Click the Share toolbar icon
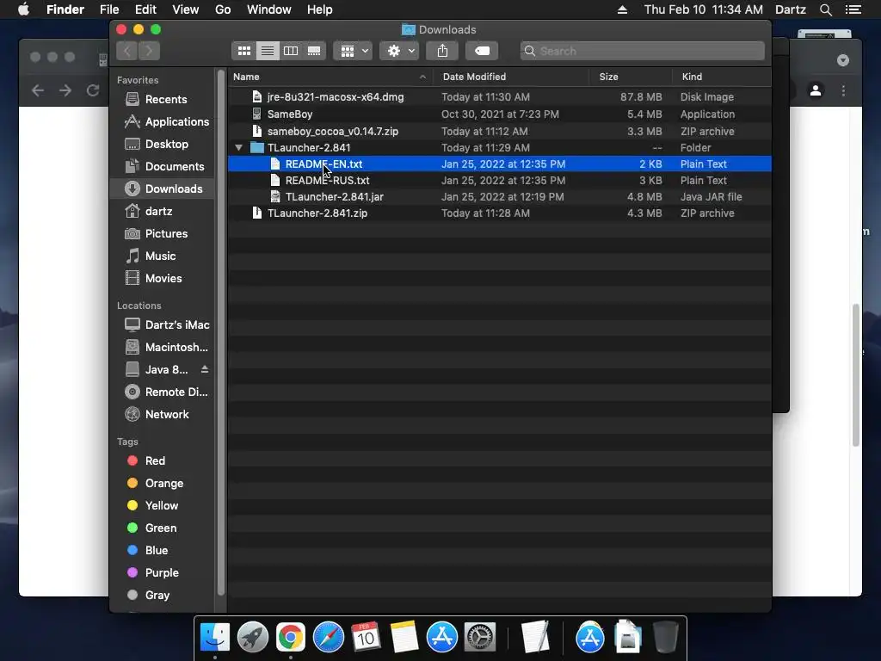Image resolution: width=881 pixels, height=661 pixels. pyautogui.click(x=443, y=51)
